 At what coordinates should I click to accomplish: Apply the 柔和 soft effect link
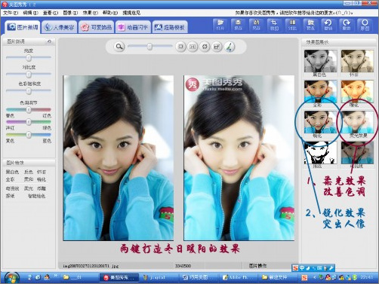point(29,179)
